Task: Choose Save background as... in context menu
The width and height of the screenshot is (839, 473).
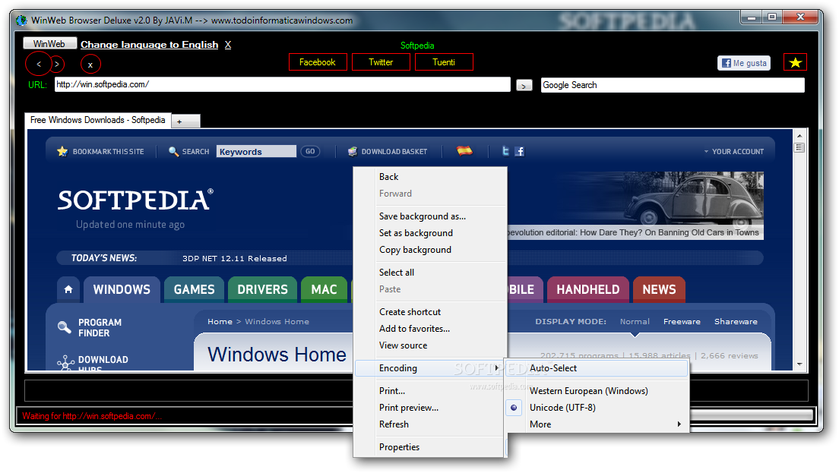Action: point(429,216)
